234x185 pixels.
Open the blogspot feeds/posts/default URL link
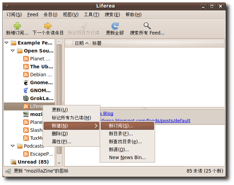click(145, 120)
